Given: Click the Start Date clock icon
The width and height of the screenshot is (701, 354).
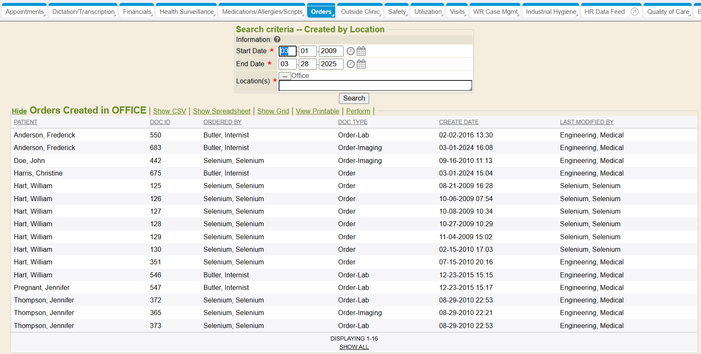Looking at the screenshot, I should point(350,51).
